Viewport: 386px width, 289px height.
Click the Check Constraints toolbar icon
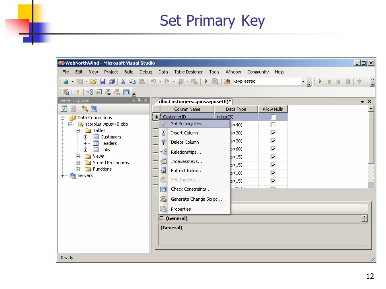click(x=126, y=92)
